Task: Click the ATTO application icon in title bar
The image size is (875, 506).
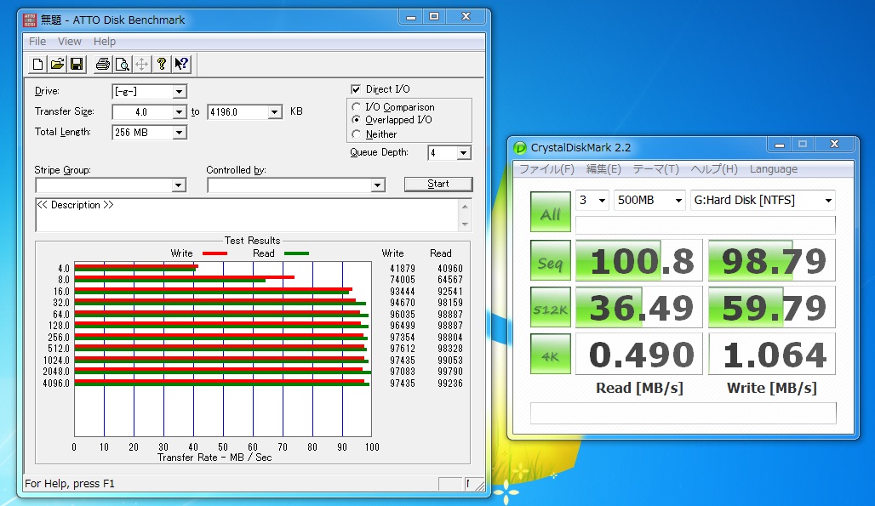Action: (x=30, y=20)
